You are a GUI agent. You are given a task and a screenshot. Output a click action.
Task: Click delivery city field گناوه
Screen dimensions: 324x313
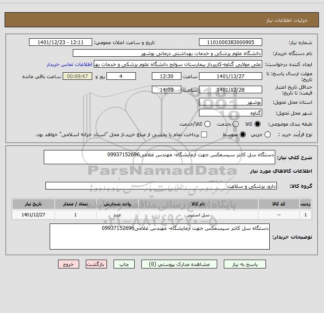[231, 113]
